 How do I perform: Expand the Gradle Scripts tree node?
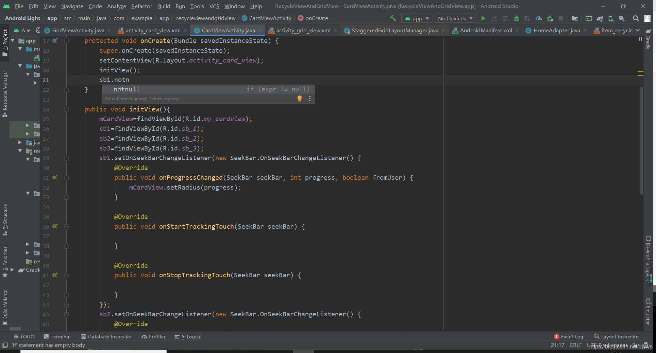(x=12, y=270)
